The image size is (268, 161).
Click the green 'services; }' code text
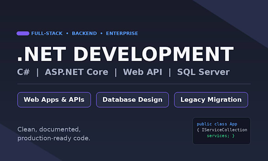click(221, 136)
